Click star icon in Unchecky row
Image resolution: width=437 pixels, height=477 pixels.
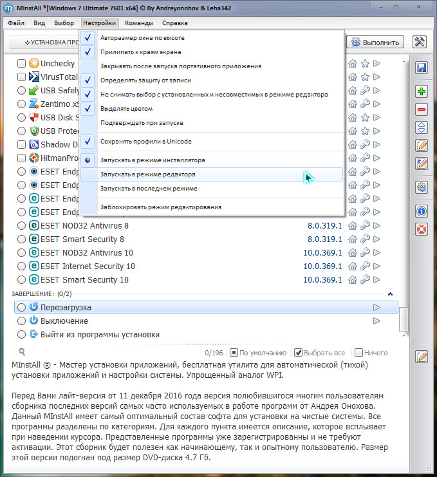point(365,64)
